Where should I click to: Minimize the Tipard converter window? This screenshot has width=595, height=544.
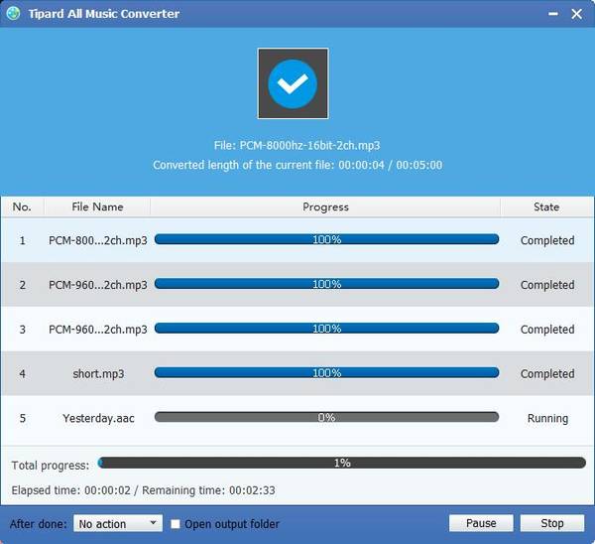coord(553,14)
